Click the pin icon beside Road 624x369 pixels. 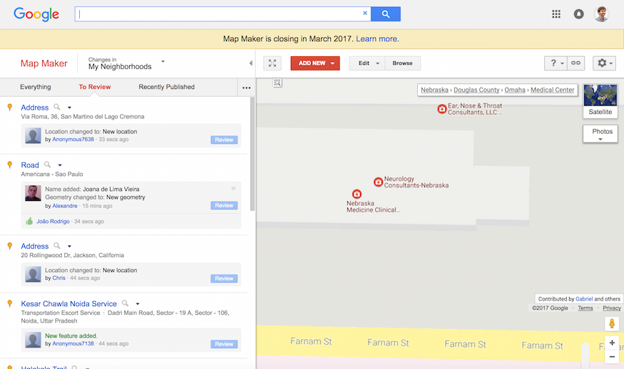point(10,165)
